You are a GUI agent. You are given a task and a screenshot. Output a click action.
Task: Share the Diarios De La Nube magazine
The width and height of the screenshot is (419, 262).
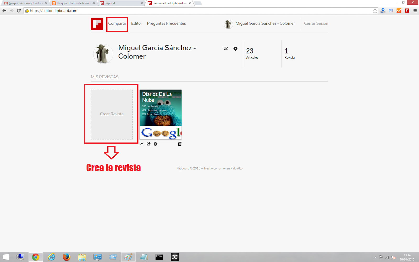pos(148,144)
